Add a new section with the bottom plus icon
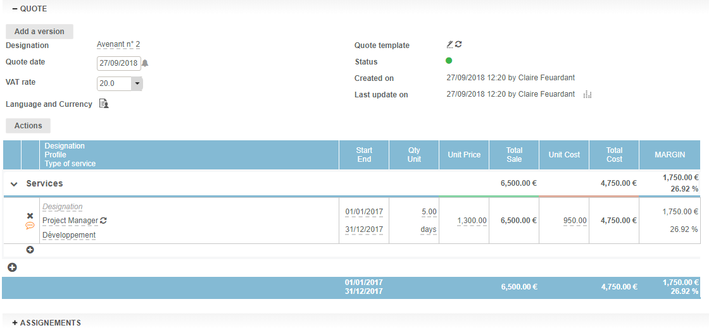Viewport: 716px width, 335px height. click(x=12, y=267)
